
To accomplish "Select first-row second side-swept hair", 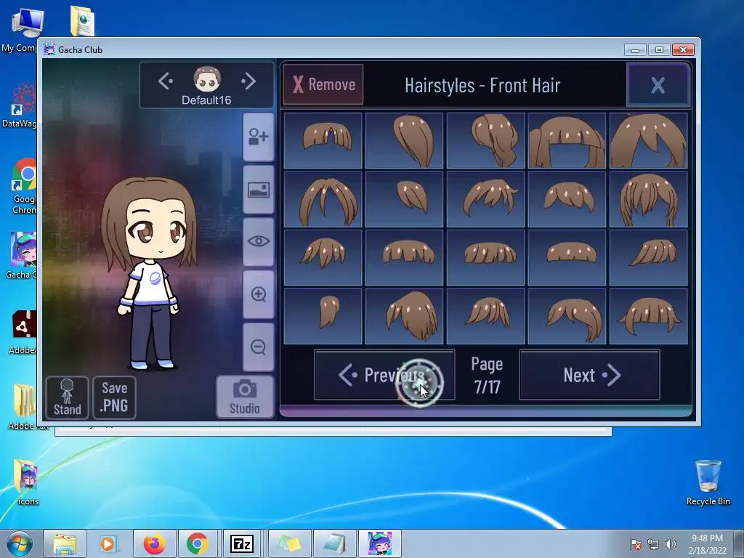I will pos(404,140).
